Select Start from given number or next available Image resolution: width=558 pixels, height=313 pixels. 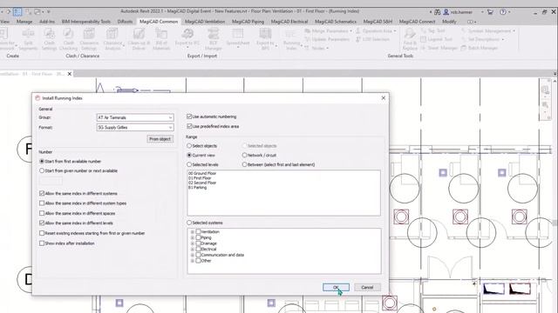(x=42, y=170)
